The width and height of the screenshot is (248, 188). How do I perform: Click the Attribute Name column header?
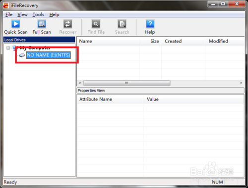[x=110, y=99]
